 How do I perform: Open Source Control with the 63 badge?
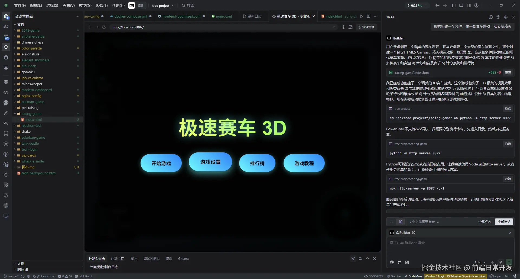[6, 37]
